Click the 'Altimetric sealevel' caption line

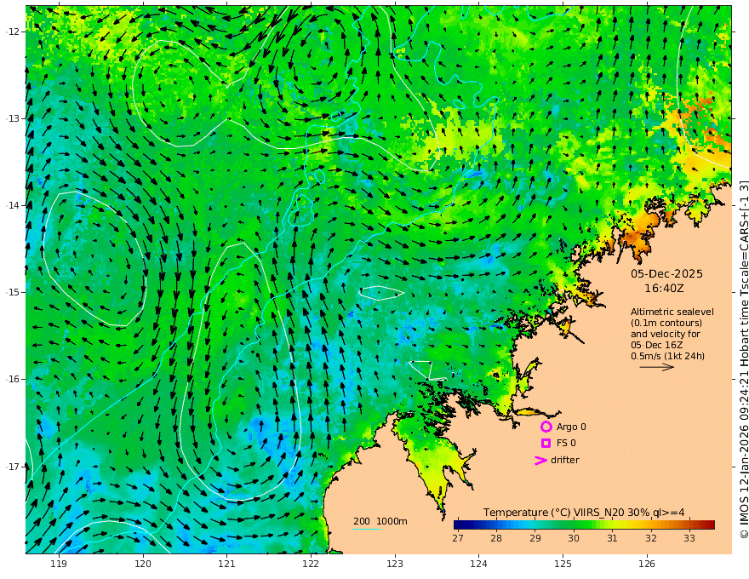(x=672, y=312)
